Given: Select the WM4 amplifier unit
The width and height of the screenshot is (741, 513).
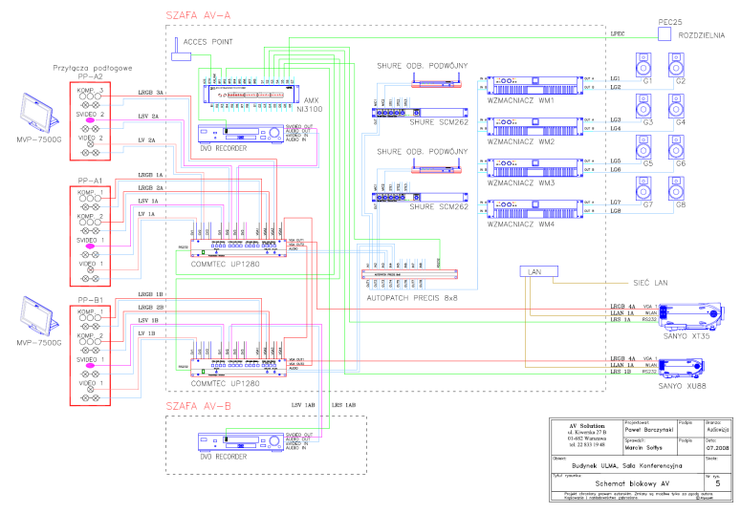Looking at the screenshot, I should pyautogui.click(x=534, y=209).
